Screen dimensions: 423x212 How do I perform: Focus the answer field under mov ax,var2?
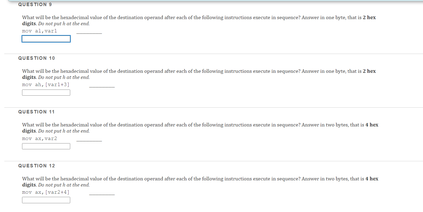(46, 146)
